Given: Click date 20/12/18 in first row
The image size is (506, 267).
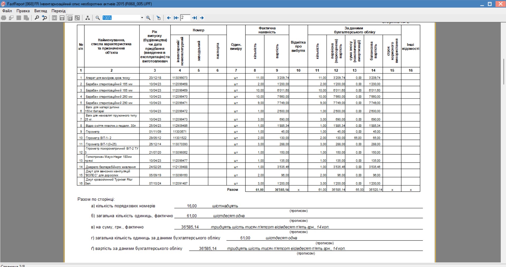Looking at the screenshot, I should coord(155,78).
